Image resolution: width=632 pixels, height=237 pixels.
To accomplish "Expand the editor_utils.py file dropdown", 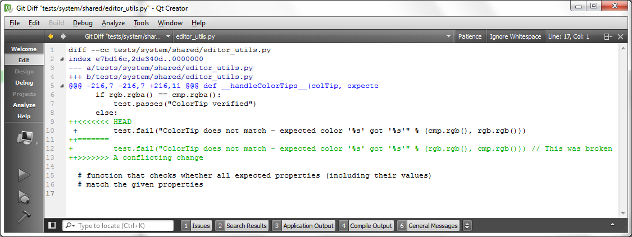I will click(x=313, y=36).
